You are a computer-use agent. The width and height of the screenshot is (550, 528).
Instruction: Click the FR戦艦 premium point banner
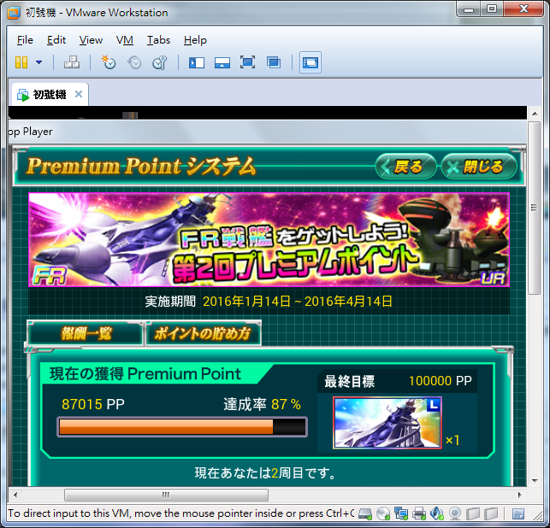click(269, 239)
